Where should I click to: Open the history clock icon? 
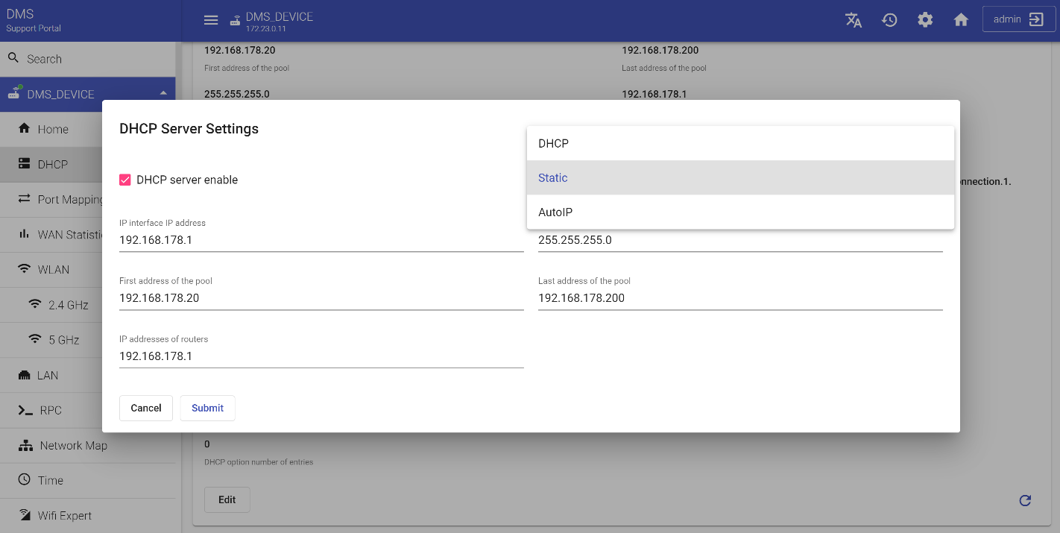click(889, 20)
